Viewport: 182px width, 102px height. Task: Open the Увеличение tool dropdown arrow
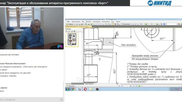[x=131, y=24]
